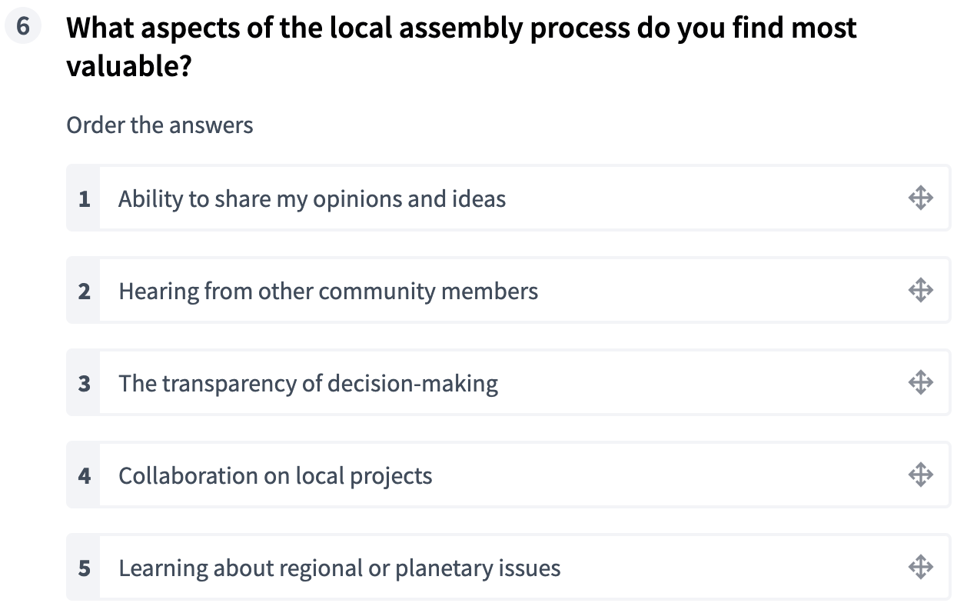This screenshot has width=967, height=613.
Task: Select the 'Ability to share my opinions and ideas' answer text
Action: 312,199
